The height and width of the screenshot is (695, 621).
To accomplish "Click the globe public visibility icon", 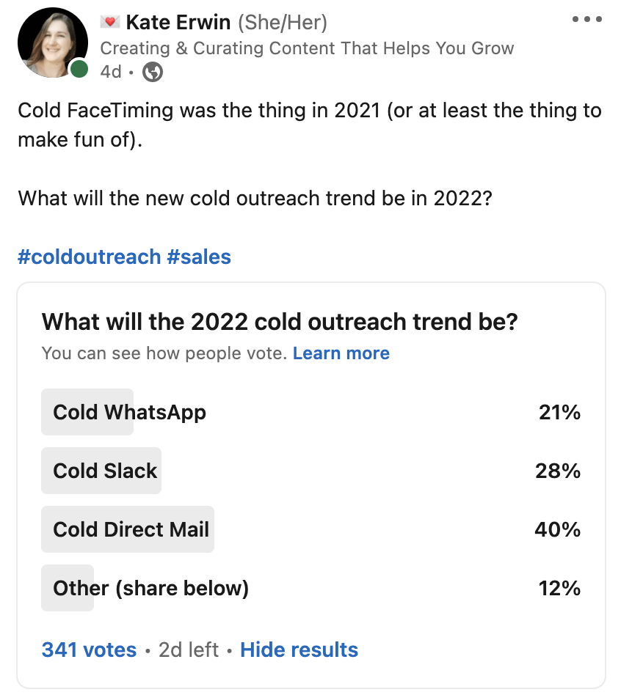I will (152, 72).
